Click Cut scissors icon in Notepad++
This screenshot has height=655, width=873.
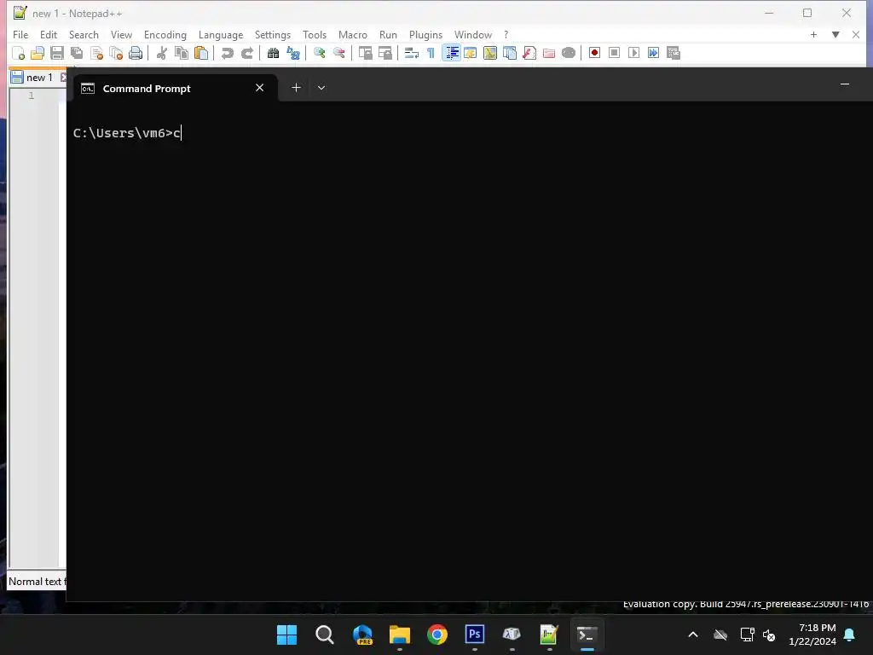(161, 53)
